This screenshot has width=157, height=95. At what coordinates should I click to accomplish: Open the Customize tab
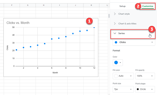[x=148, y=6]
